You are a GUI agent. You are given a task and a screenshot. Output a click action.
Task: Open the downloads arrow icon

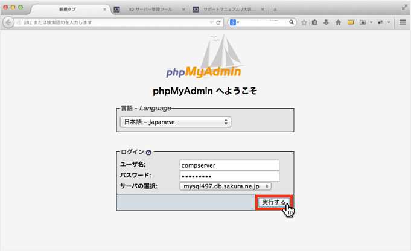[x=326, y=22]
